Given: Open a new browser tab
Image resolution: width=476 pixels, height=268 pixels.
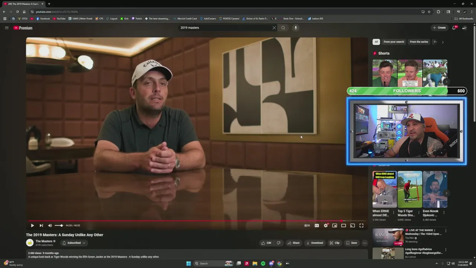Looking at the screenshot, I should (49, 4).
